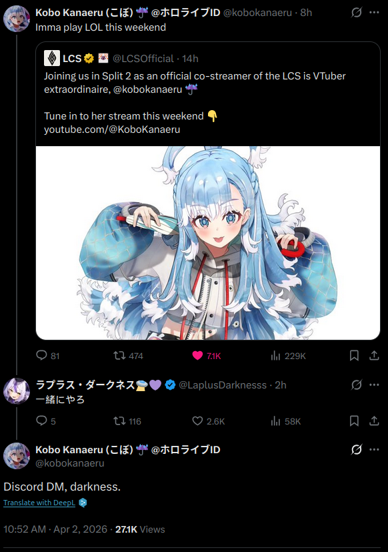Retweet Laplus reply with 116 retweets
The image size is (388, 552).
127,421
